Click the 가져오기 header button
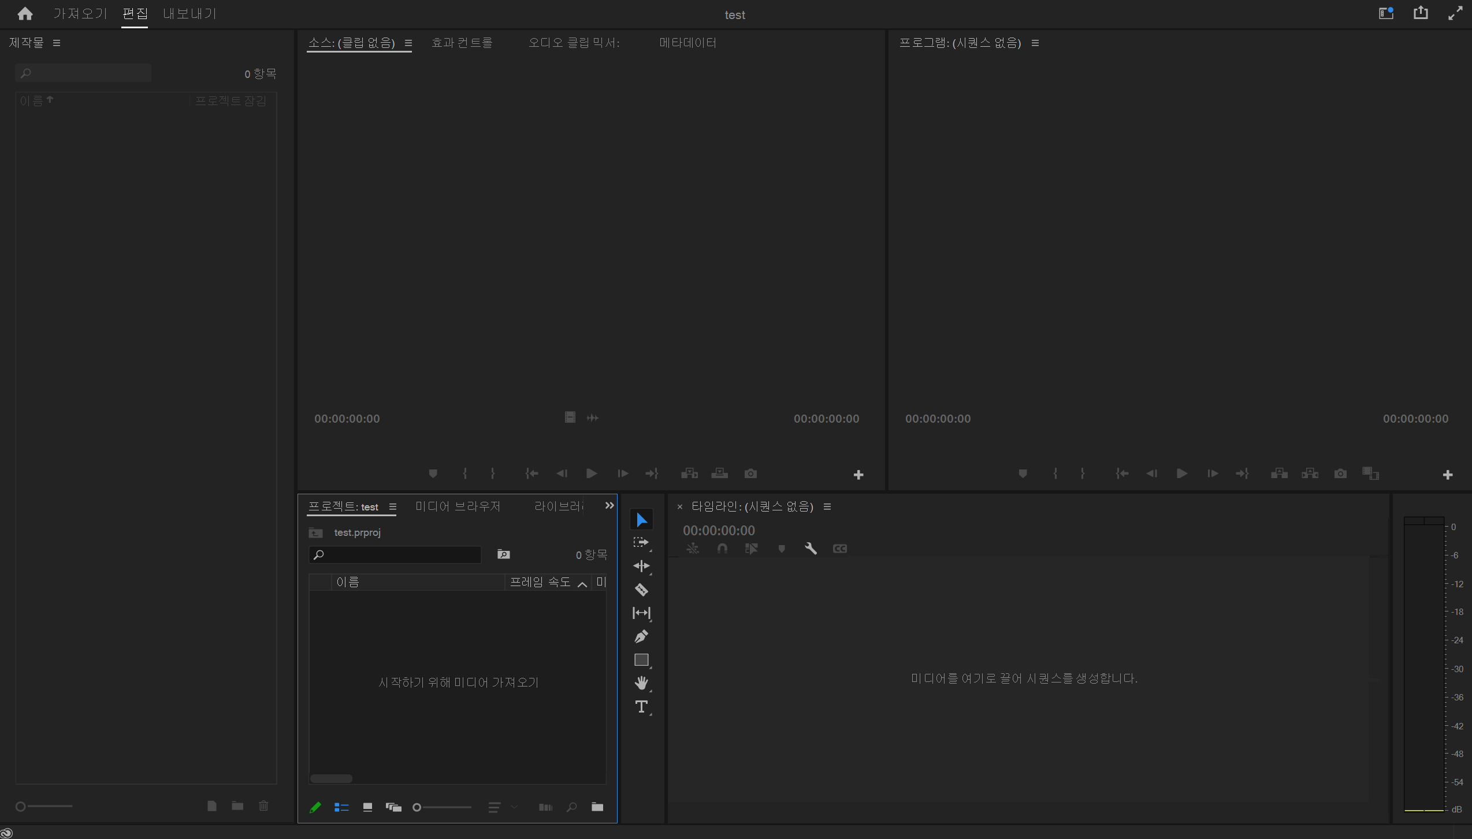The height and width of the screenshot is (839, 1472). (x=80, y=14)
